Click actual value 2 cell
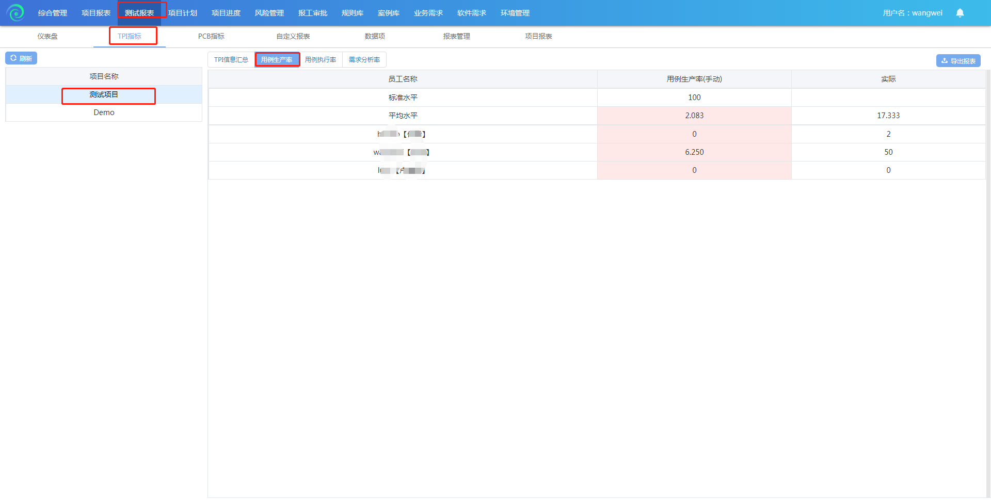The width and height of the screenshot is (991, 500). (888, 134)
